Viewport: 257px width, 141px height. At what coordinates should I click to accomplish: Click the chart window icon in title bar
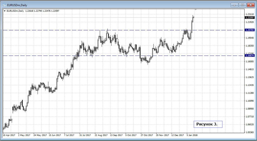coord(4,5)
